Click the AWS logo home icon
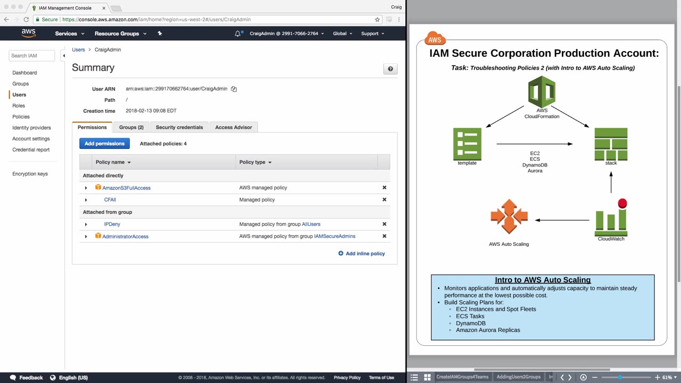 tap(29, 33)
